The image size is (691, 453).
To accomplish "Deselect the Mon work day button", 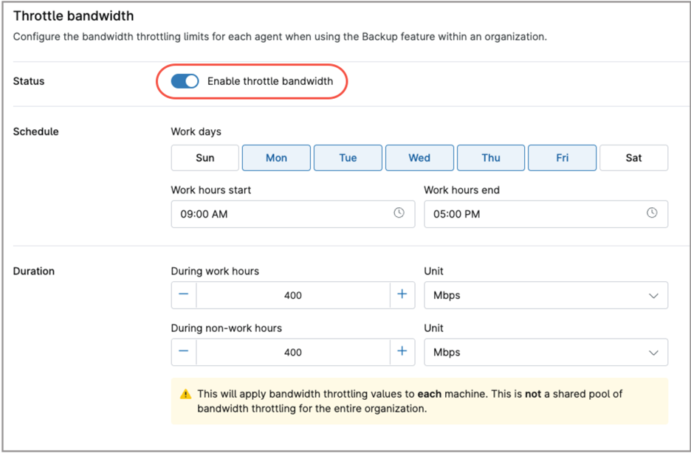I will tap(276, 157).
